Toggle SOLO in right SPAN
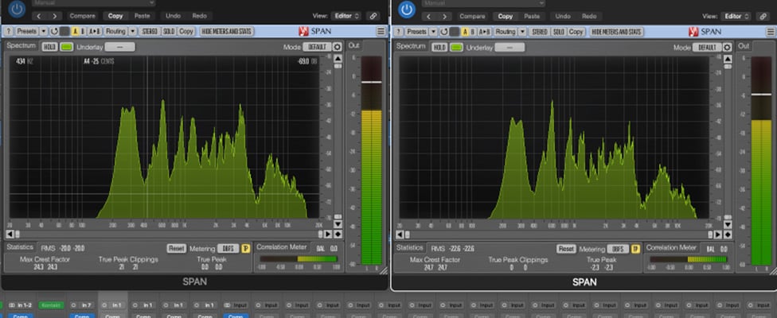The image size is (777, 318). [x=559, y=32]
